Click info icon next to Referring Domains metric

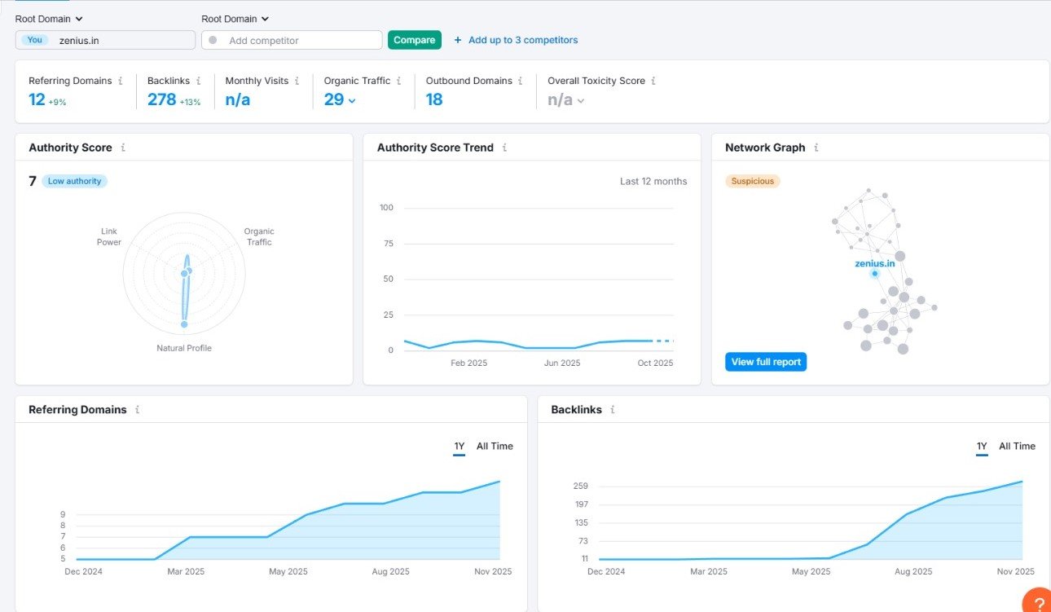pyautogui.click(x=121, y=81)
